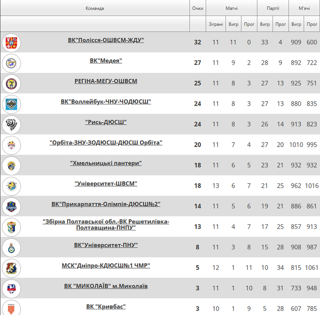Screen dimensions: 320x315
Task: Click the ВК "МИКОЛАЇВ" team logo
Action: tap(11, 288)
